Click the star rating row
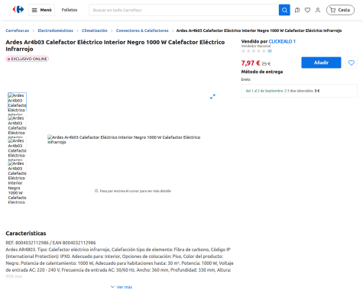The height and width of the screenshot is (290, 363). coord(254,51)
